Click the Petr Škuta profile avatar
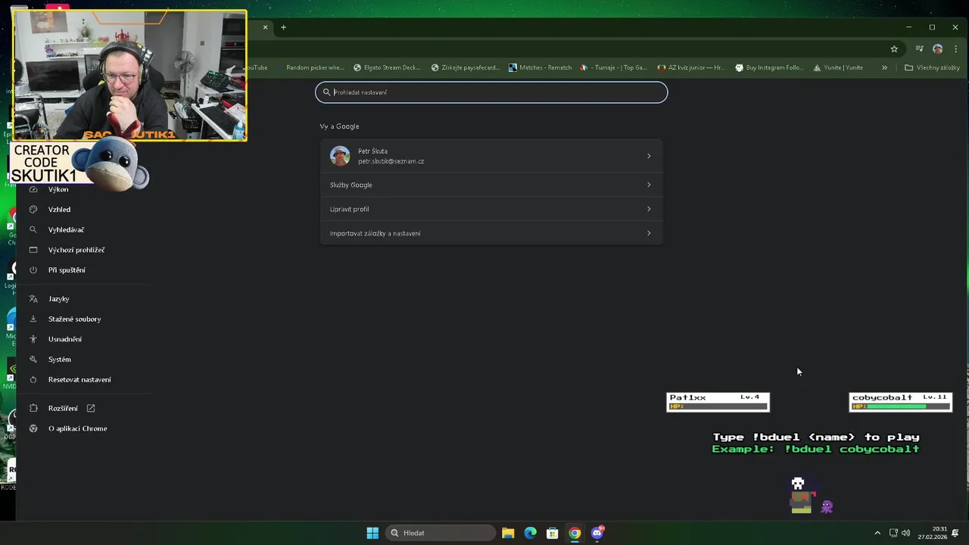The width and height of the screenshot is (969, 545). (340, 156)
